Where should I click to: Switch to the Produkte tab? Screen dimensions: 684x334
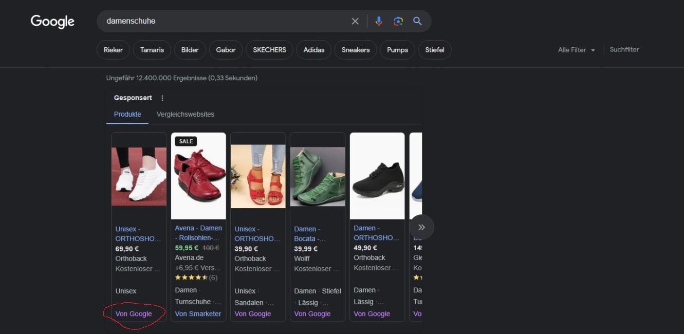127,114
